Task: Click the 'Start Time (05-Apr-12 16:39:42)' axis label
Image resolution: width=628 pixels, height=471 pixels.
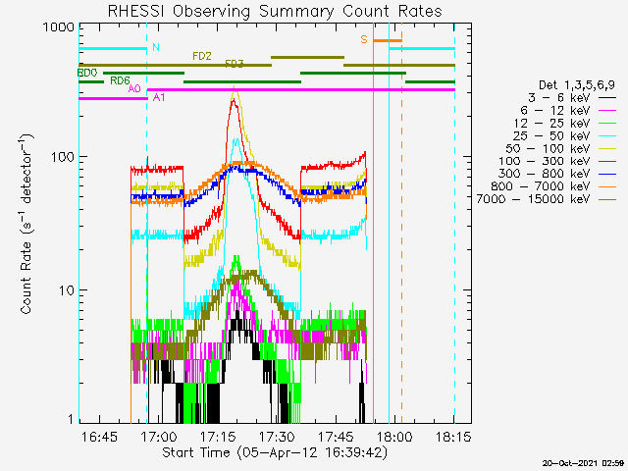Action: 275,452
